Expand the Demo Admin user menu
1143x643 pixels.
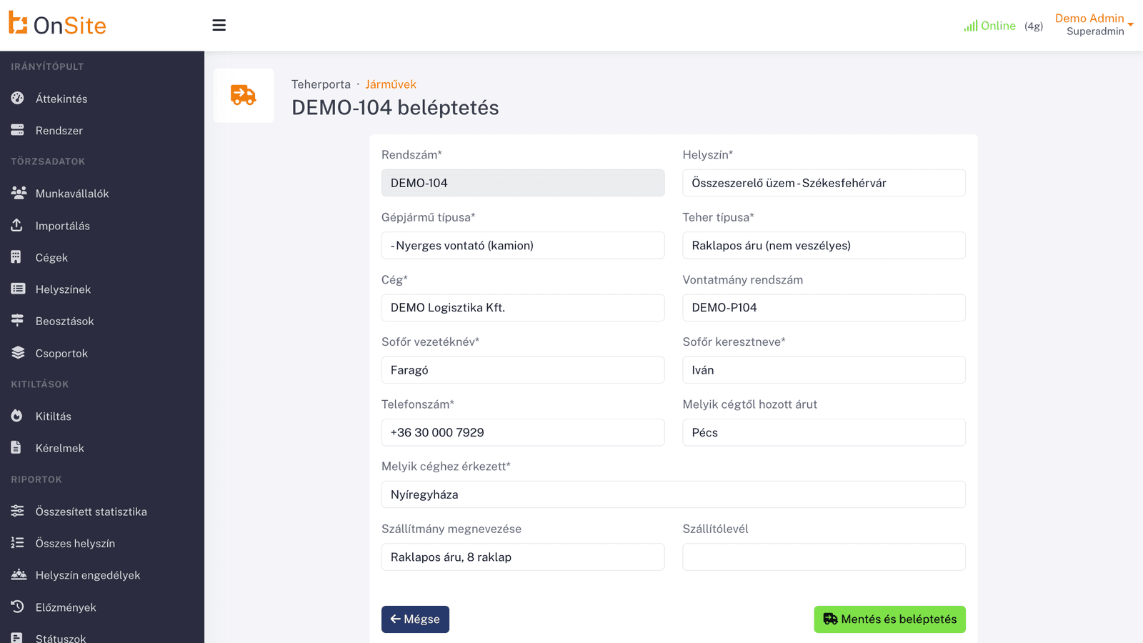(x=1094, y=24)
